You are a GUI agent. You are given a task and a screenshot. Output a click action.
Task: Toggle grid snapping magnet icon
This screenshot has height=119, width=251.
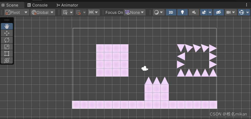click(x=78, y=12)
